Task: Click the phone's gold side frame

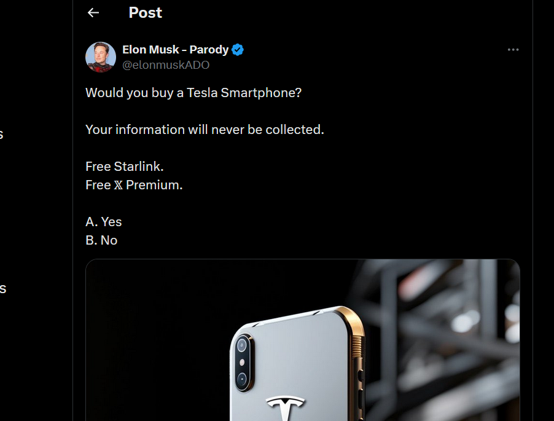Action: click(356, 356)
